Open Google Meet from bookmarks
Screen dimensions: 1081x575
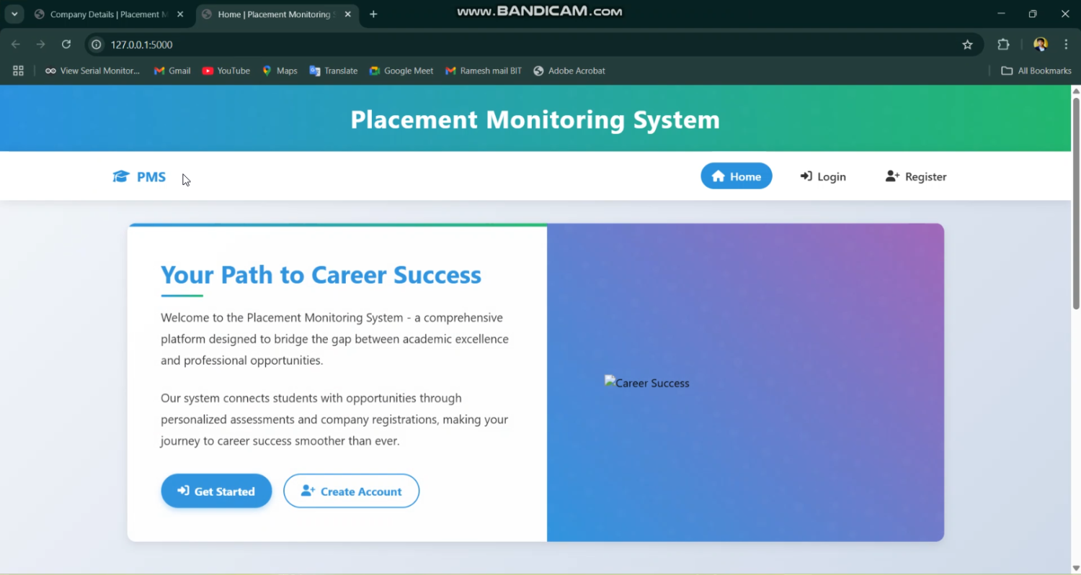(x=375, y=71)
